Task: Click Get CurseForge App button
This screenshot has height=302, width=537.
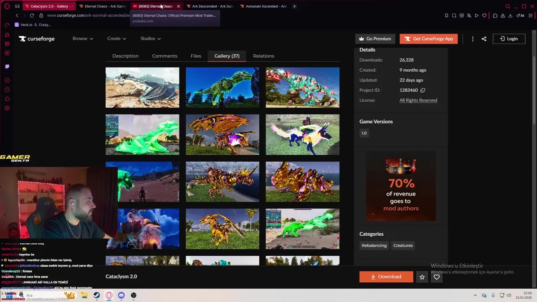Action: point(428,39)
